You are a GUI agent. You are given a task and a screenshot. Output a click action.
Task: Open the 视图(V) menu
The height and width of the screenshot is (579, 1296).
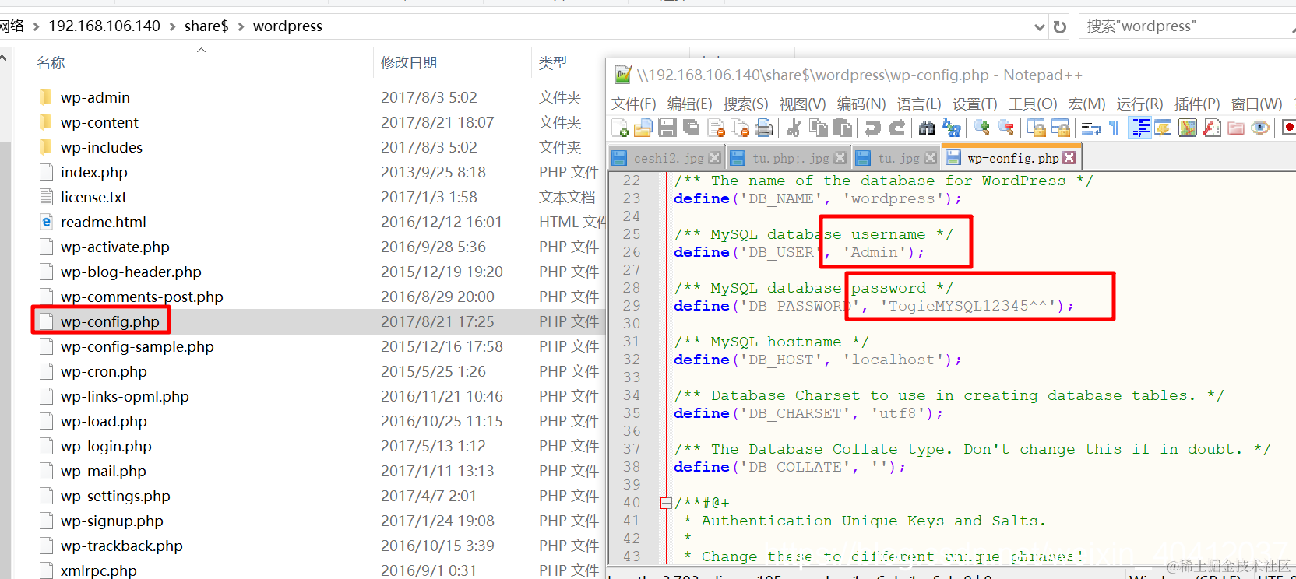[802, 104]
